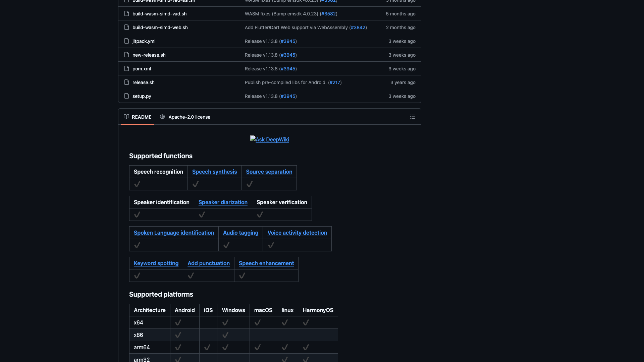Open the build-wasm-simd-vad.sh file

159,14
